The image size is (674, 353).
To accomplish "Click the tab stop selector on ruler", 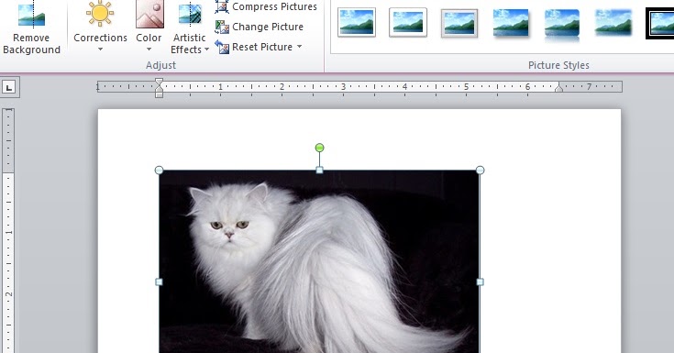I will pos(9,88).
